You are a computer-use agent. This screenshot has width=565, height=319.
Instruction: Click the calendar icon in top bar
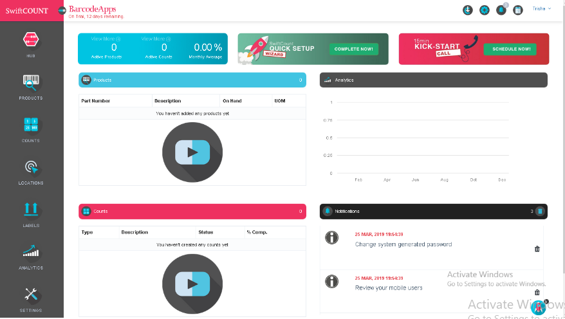518,10
